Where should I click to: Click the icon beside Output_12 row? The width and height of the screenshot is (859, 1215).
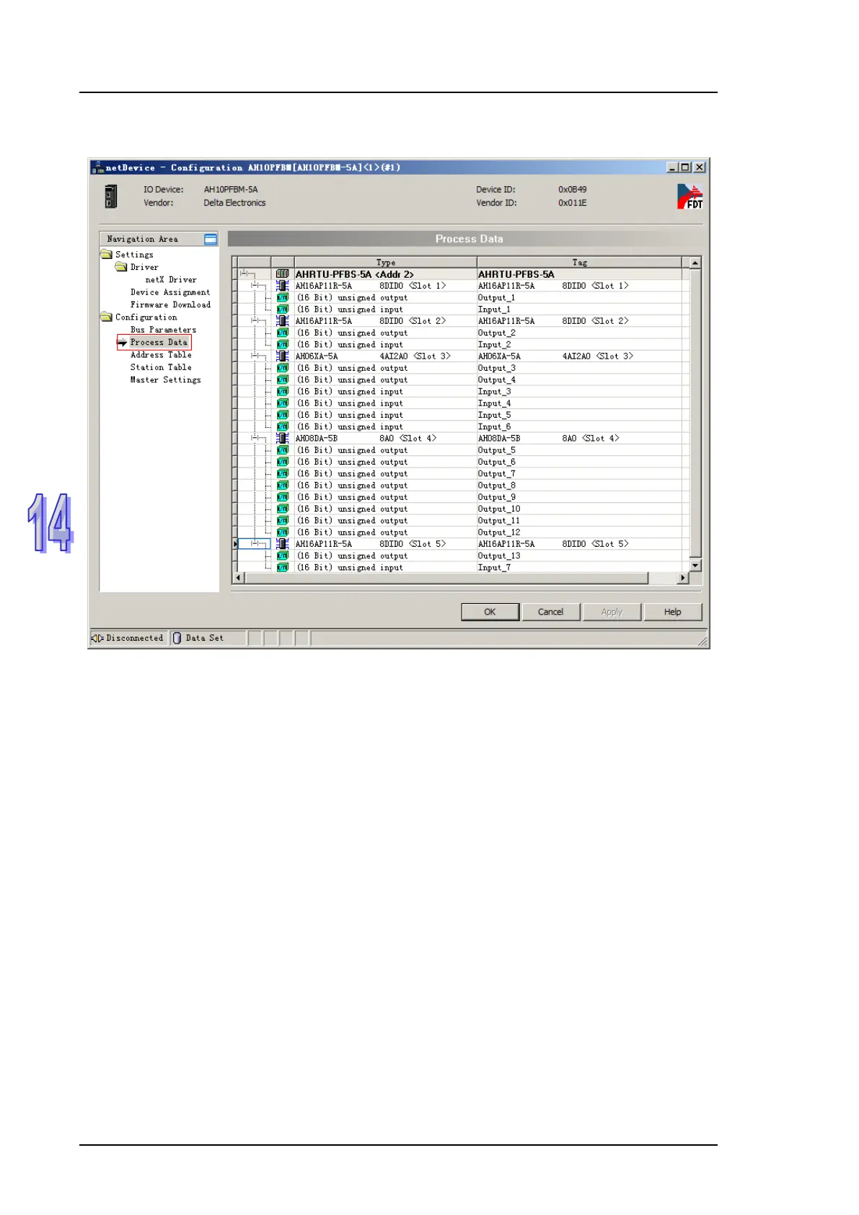pyautogui.click(x=283, y=532)
